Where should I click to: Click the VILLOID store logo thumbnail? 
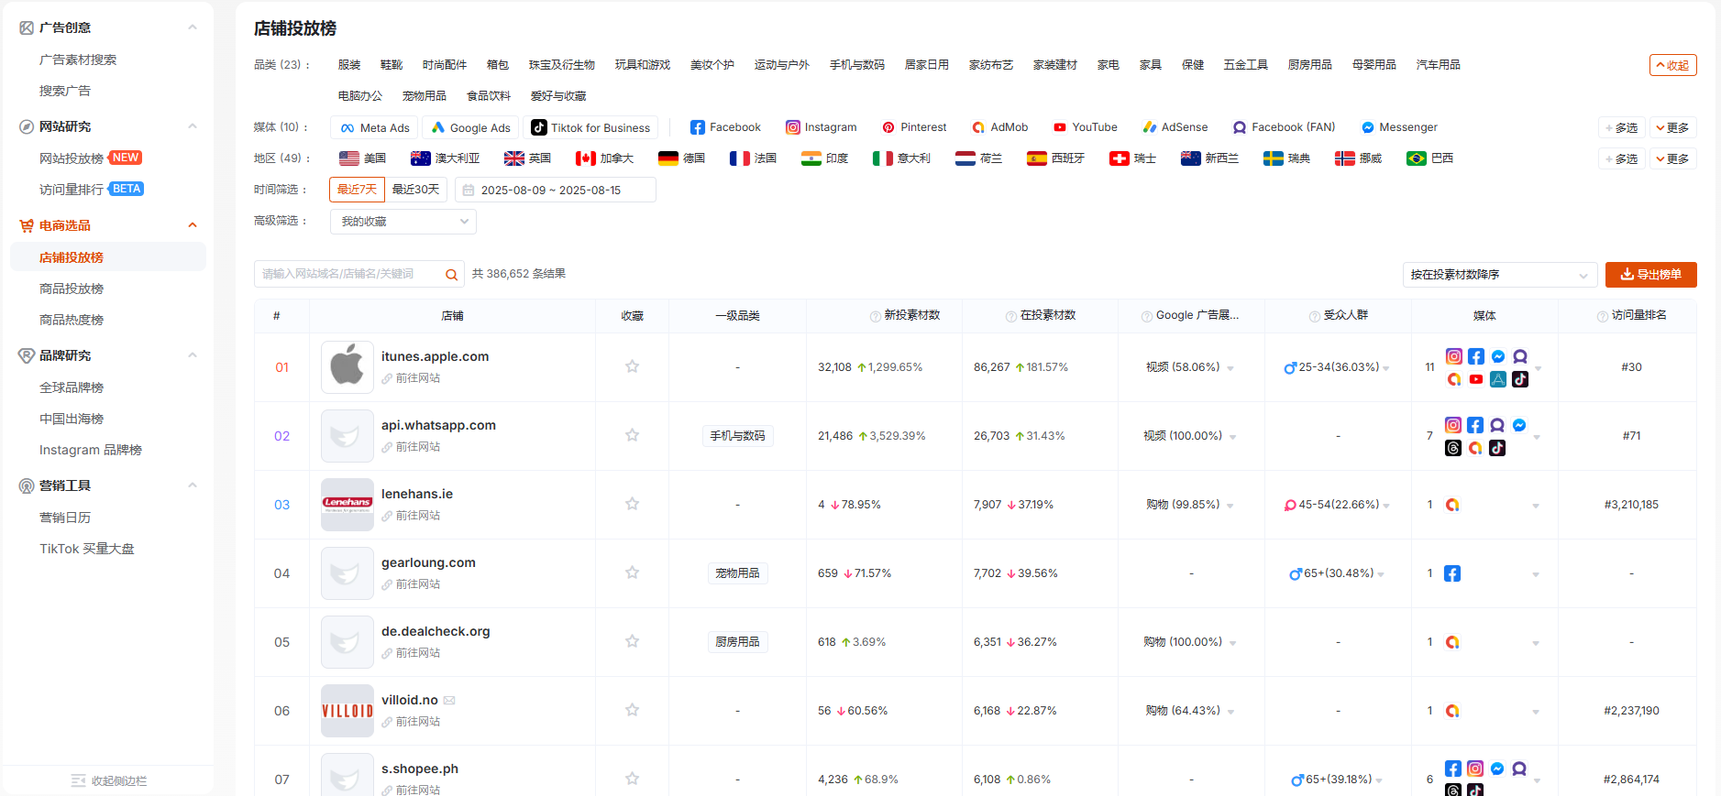point(348,711)
